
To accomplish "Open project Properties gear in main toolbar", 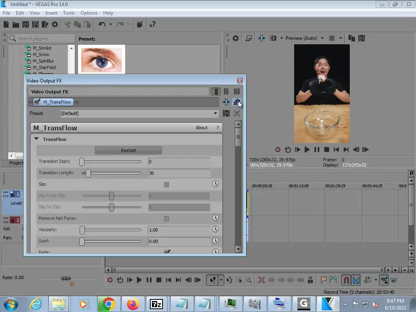I will click(55, 25).
